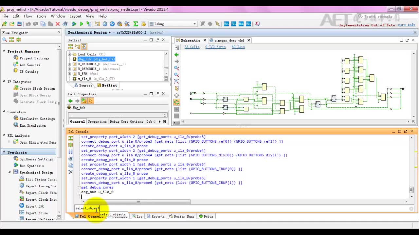This screenshot has width=419, height=235.
Task: Open Debug Core Options tab
Action: (126, 121)
